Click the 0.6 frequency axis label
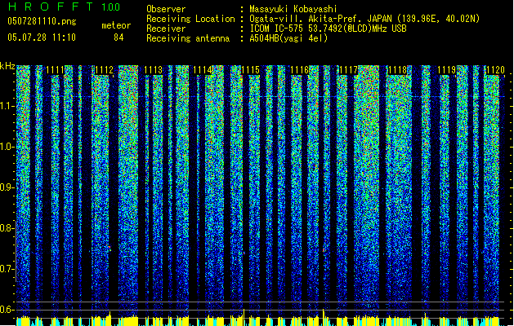This screenshot has width=514, height=326. pos(7,310)
